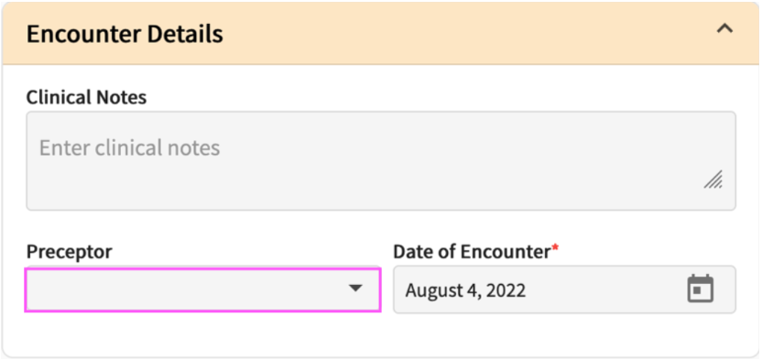The height and width of the screenshot is (359, 762).
Task: Collapse the Encounter Details section chevron
Action: point(724,29)
